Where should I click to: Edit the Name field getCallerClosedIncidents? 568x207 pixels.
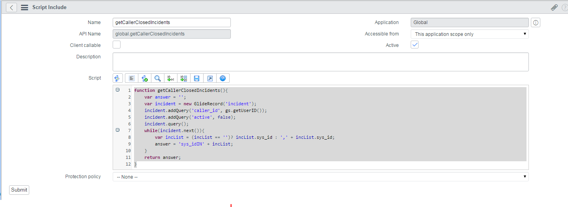pos(172,22)
